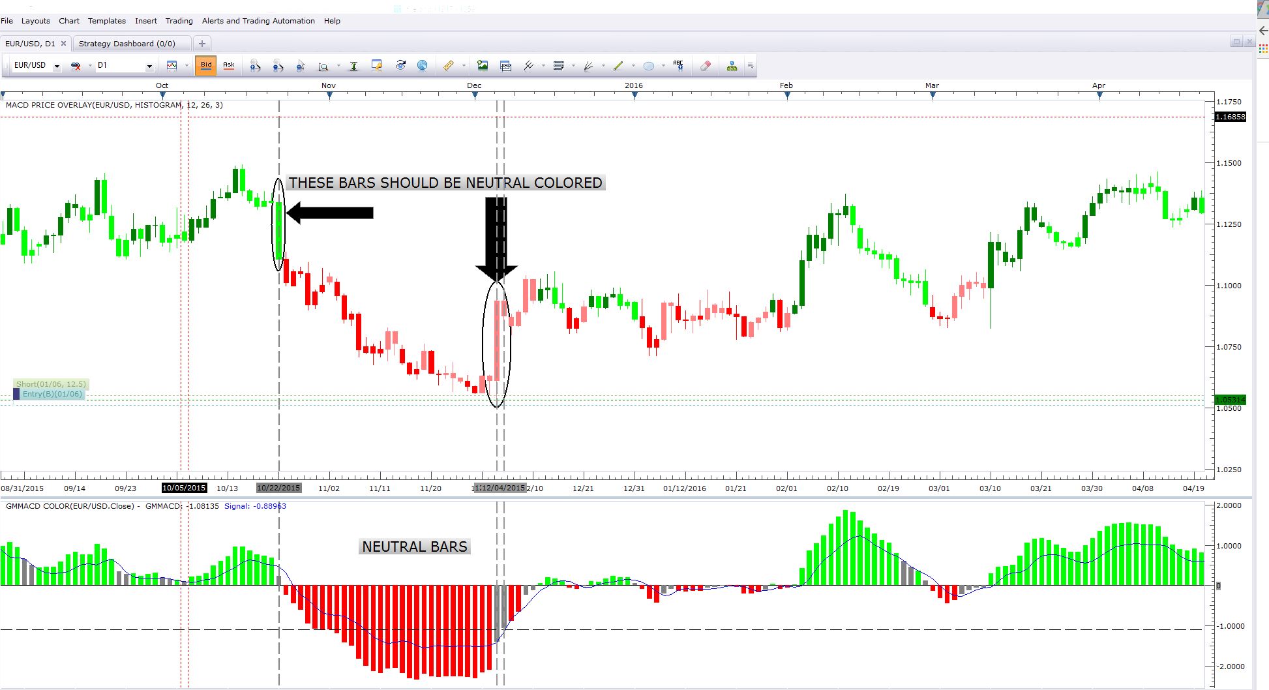Select the Fibonacci levels tool
1269x690 pixels.
coord(558,65)
